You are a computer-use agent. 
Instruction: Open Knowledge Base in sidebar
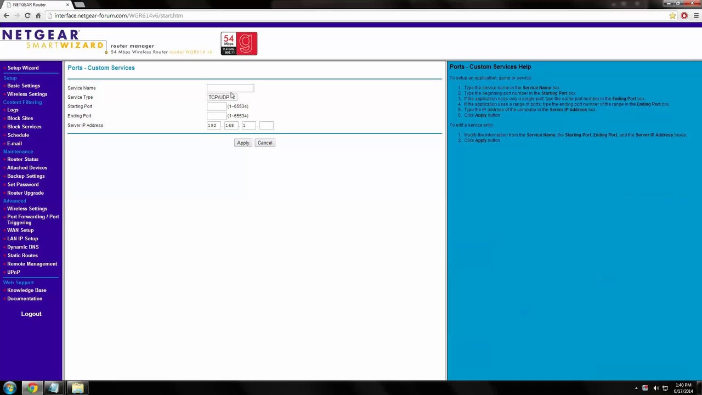tap(27, 290)
